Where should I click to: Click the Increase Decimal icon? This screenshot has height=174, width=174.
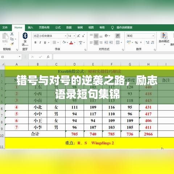click(148, 42)
